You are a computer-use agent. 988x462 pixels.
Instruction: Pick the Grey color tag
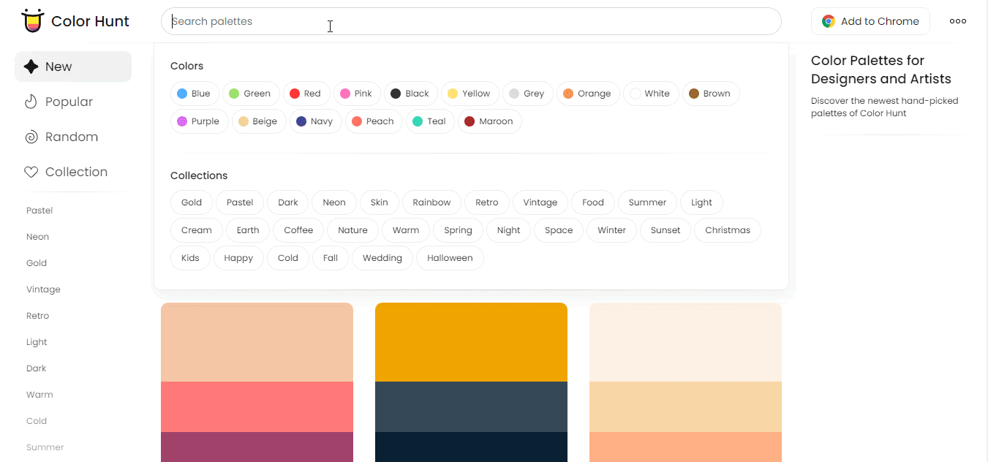coord(528,94)
